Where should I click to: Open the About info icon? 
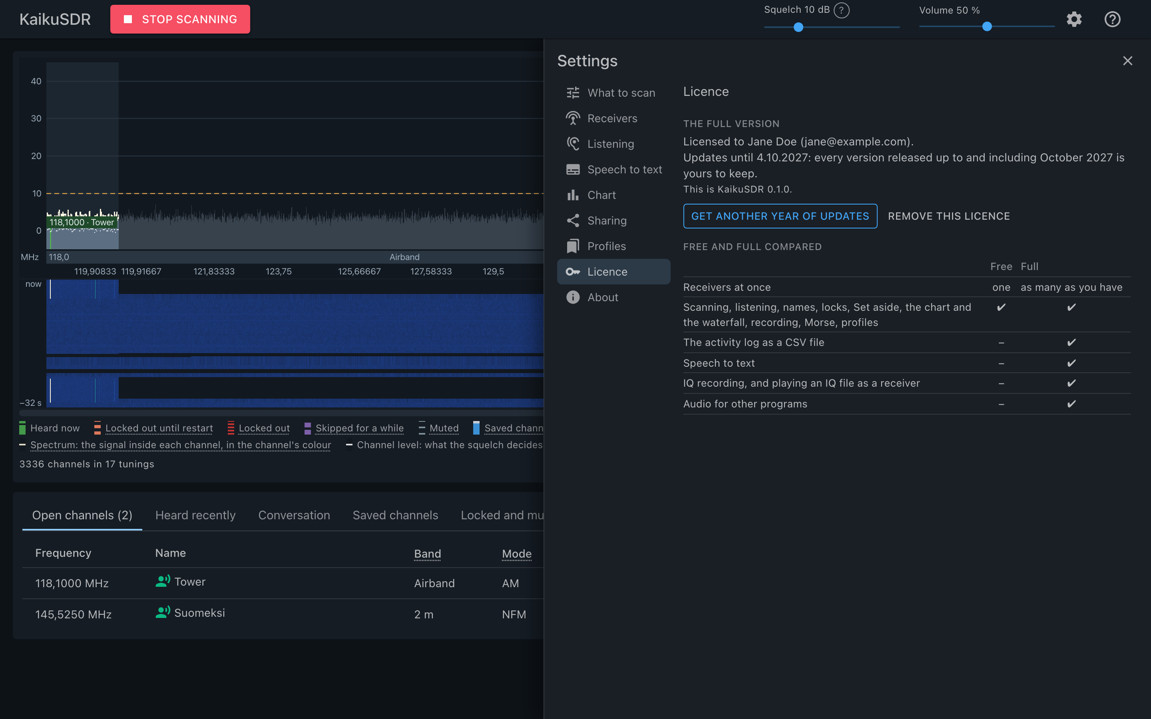click(x=573, y=297)
